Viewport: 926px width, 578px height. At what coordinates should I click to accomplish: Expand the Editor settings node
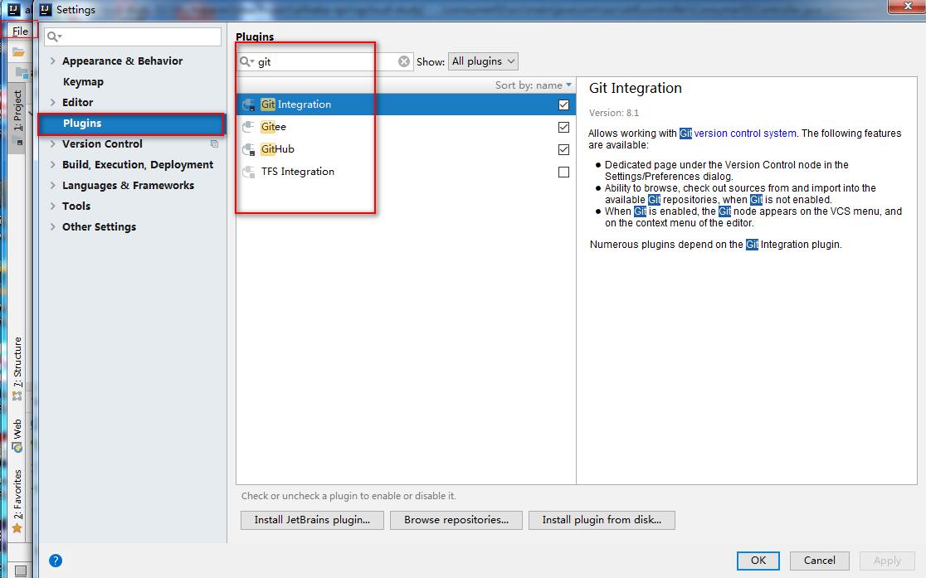point(53,102)
